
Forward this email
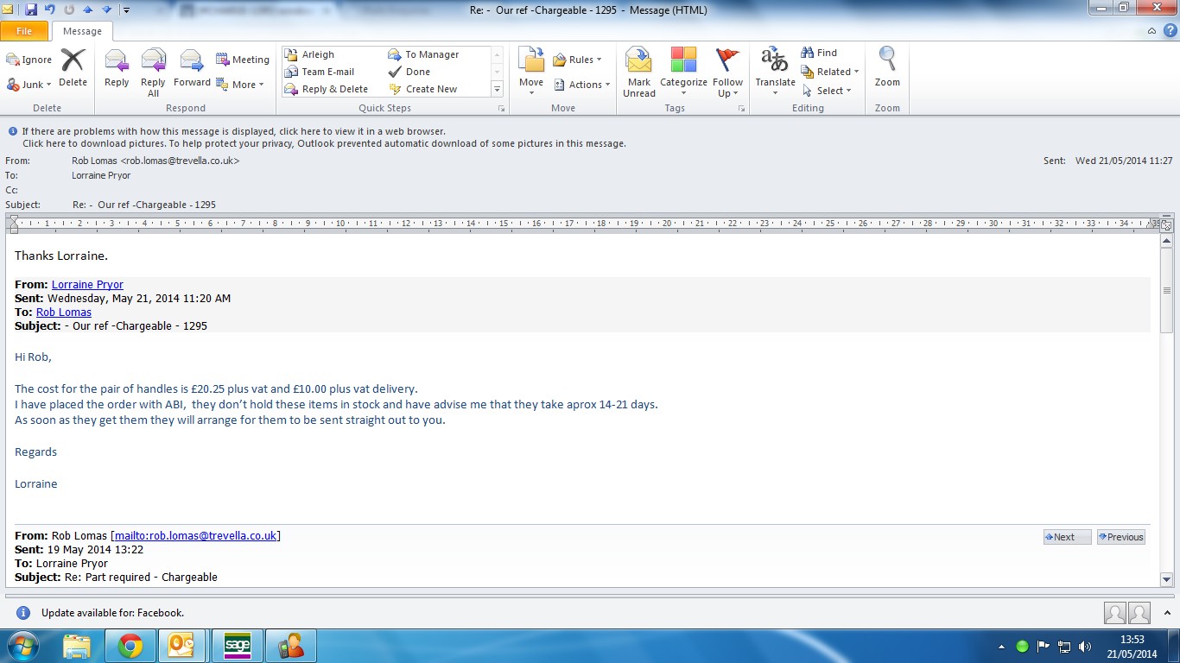click(192, 68)
